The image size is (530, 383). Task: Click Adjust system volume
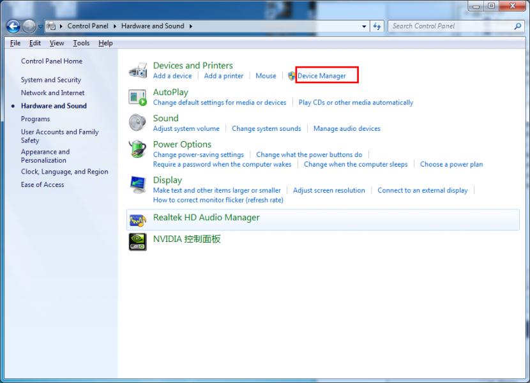coord(186,128)
